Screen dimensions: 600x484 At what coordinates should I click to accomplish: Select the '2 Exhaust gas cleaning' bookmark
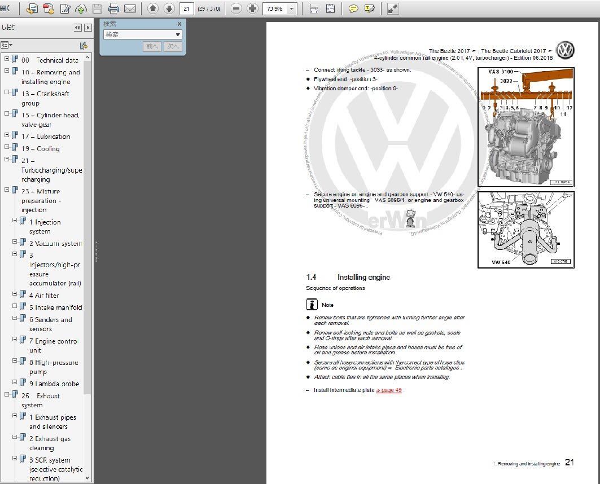click(x=50, y=443)
